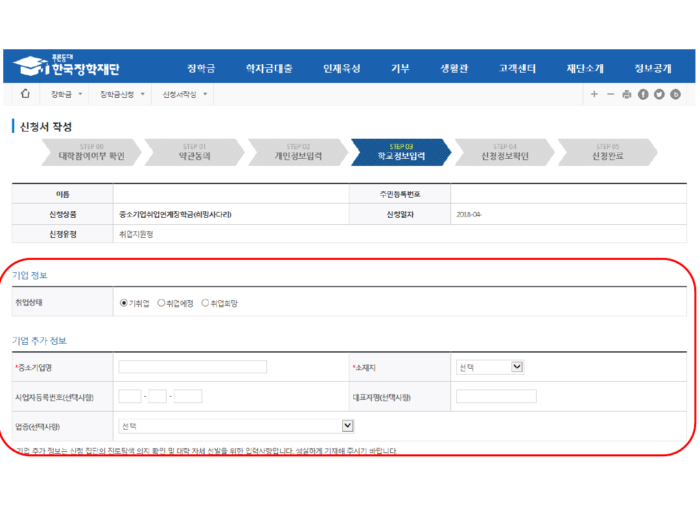
Task: Click the 한국장학재단 logo
Action: click(66, 66)
